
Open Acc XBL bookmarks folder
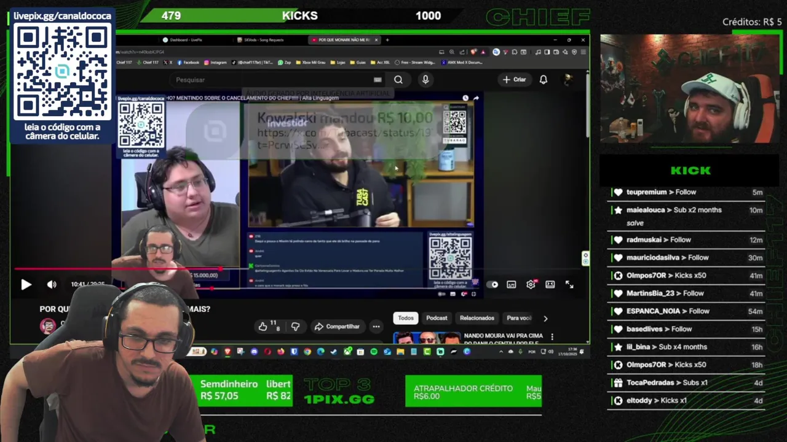coord(380,62)
